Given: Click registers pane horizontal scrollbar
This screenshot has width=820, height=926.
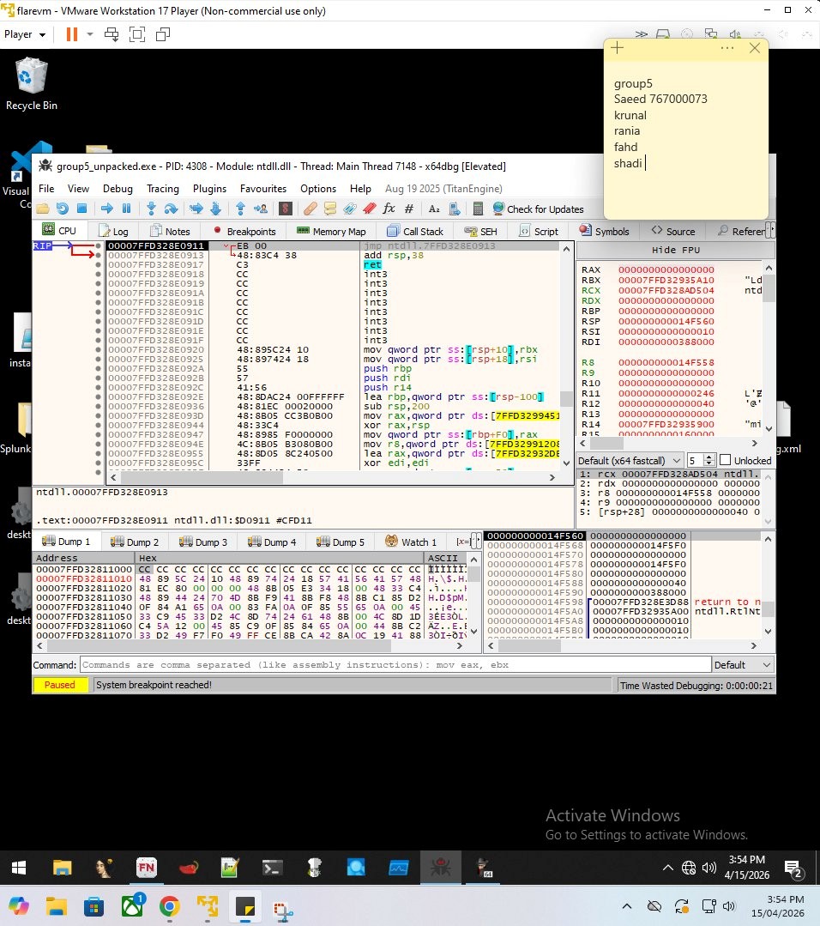Looking at the screenshot, I should 668,443.
